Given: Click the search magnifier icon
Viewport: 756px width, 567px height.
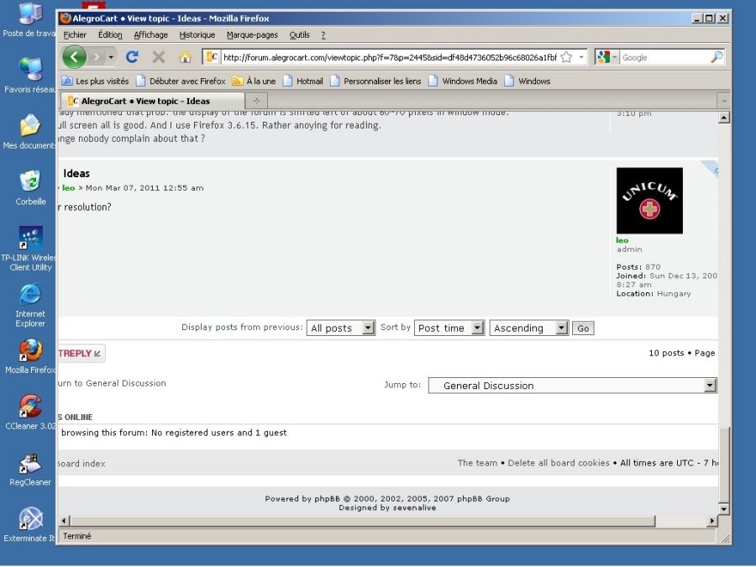Looking at the screenshot, I should (x=717, y=57).
